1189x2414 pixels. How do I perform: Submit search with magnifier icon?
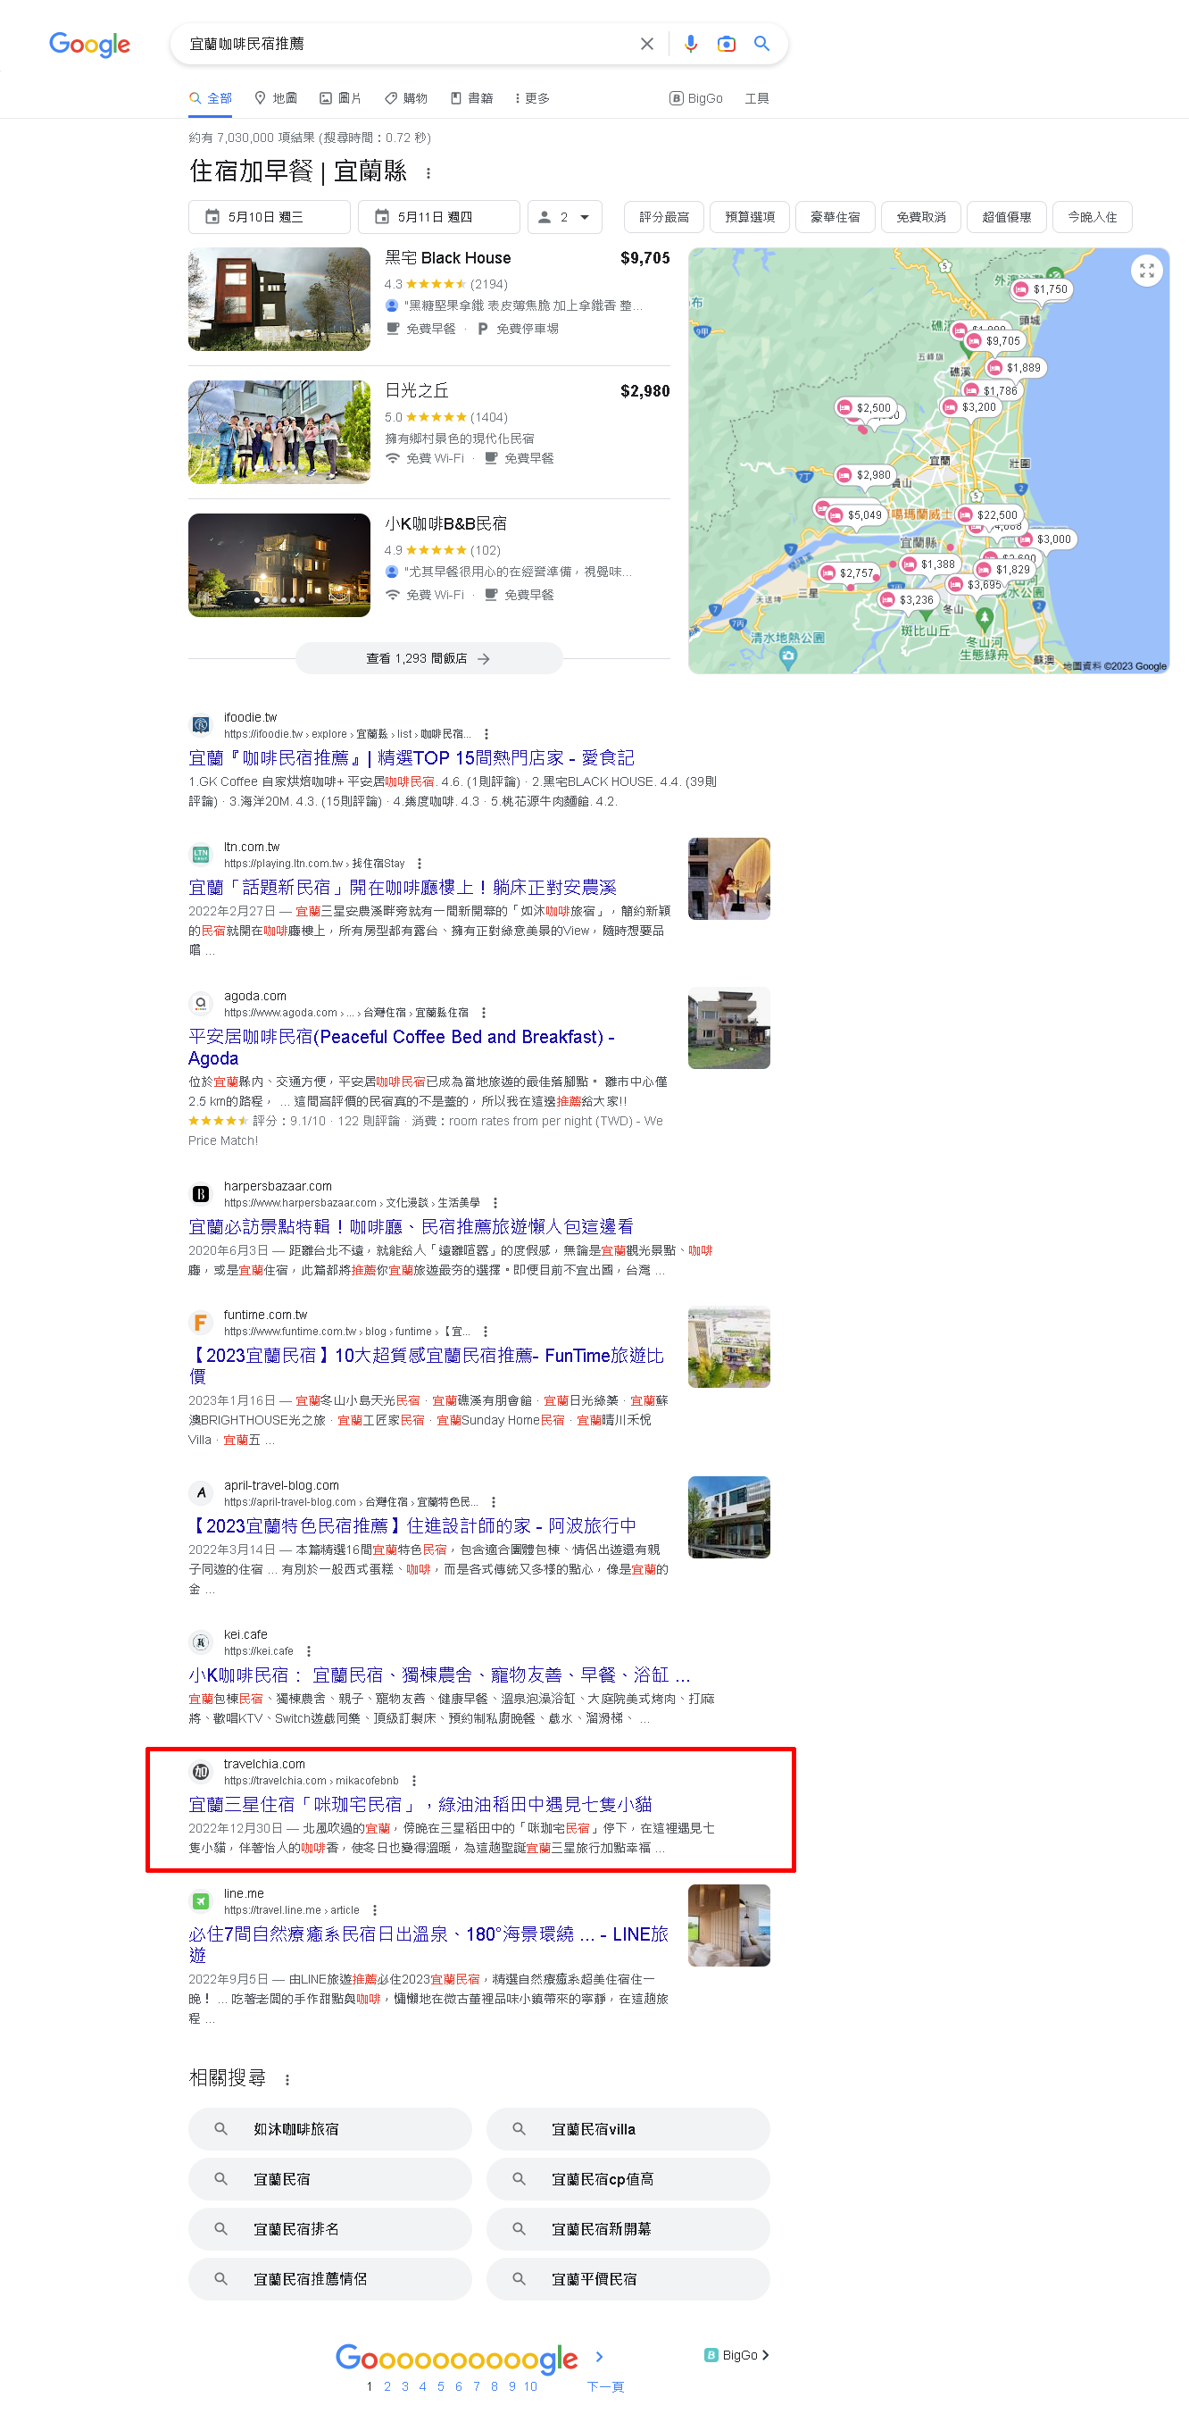click(x=761, y=44)
